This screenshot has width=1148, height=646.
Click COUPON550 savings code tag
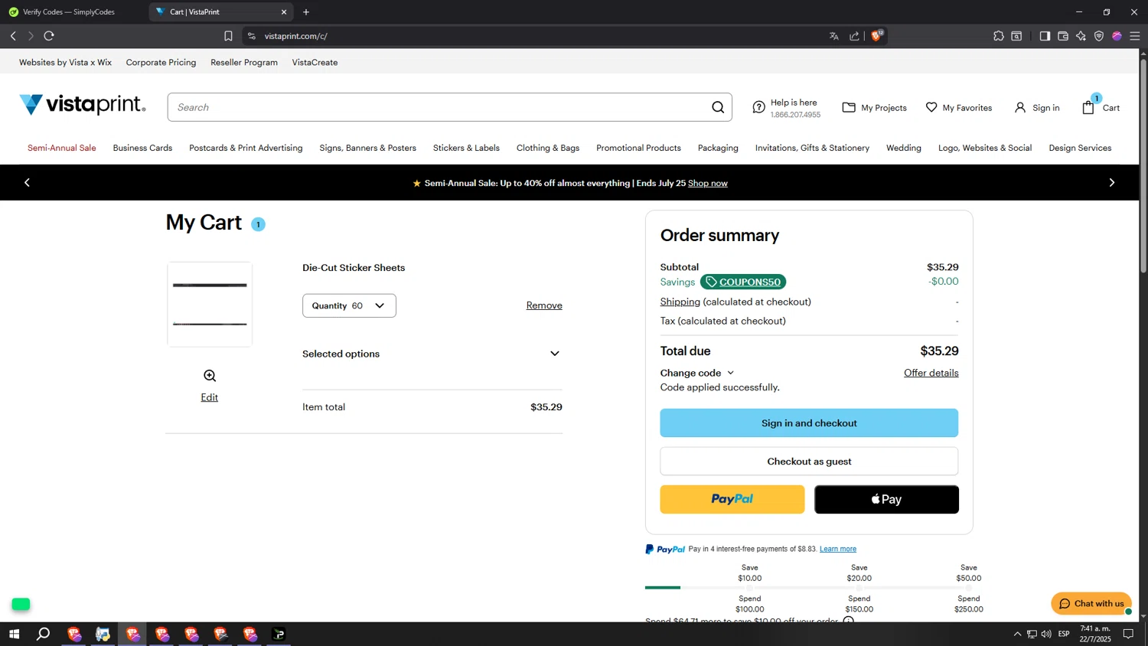[743, 282]
